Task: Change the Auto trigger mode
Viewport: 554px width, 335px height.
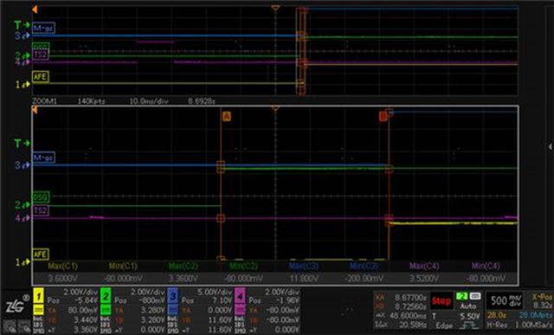Action: click(x=468, y=306)
